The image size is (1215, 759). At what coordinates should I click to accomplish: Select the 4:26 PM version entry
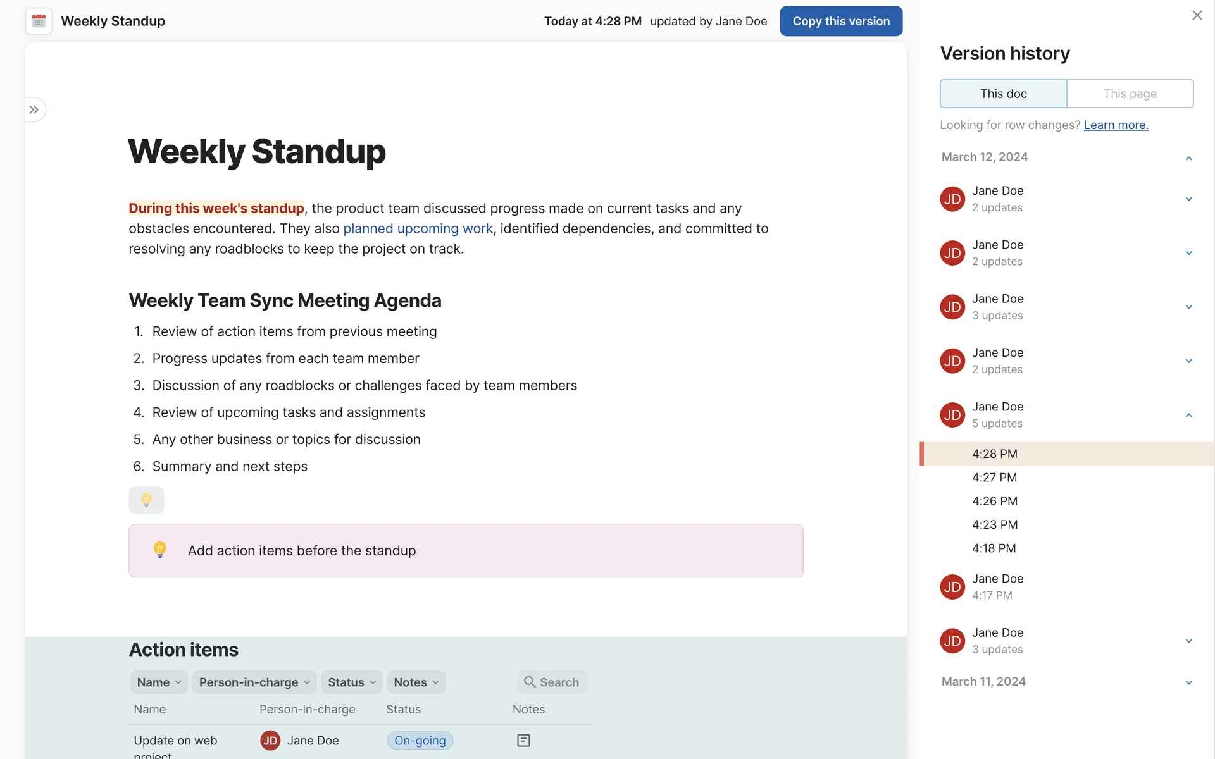point(995,501)
